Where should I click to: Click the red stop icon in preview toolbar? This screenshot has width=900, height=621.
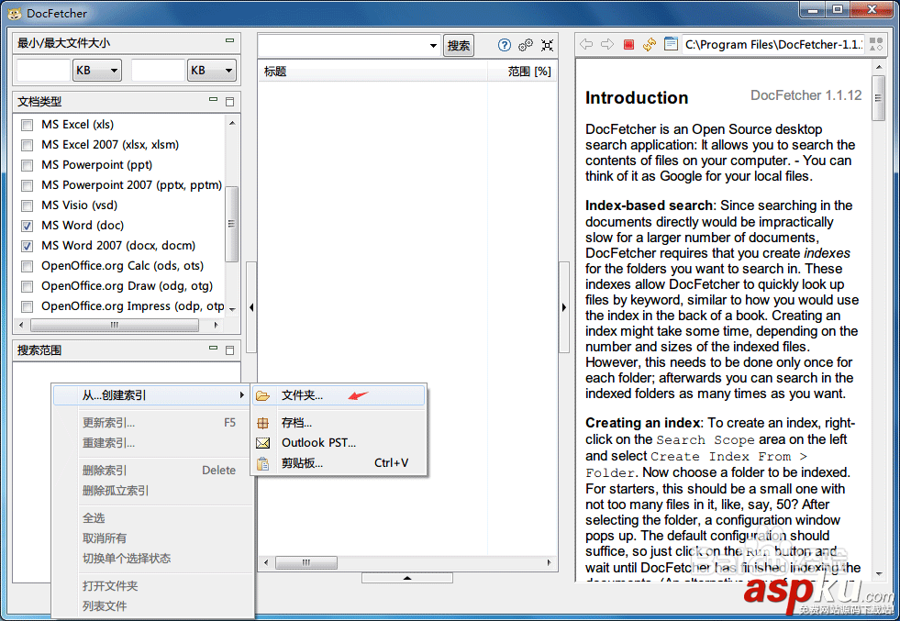(x=628, y=44)
